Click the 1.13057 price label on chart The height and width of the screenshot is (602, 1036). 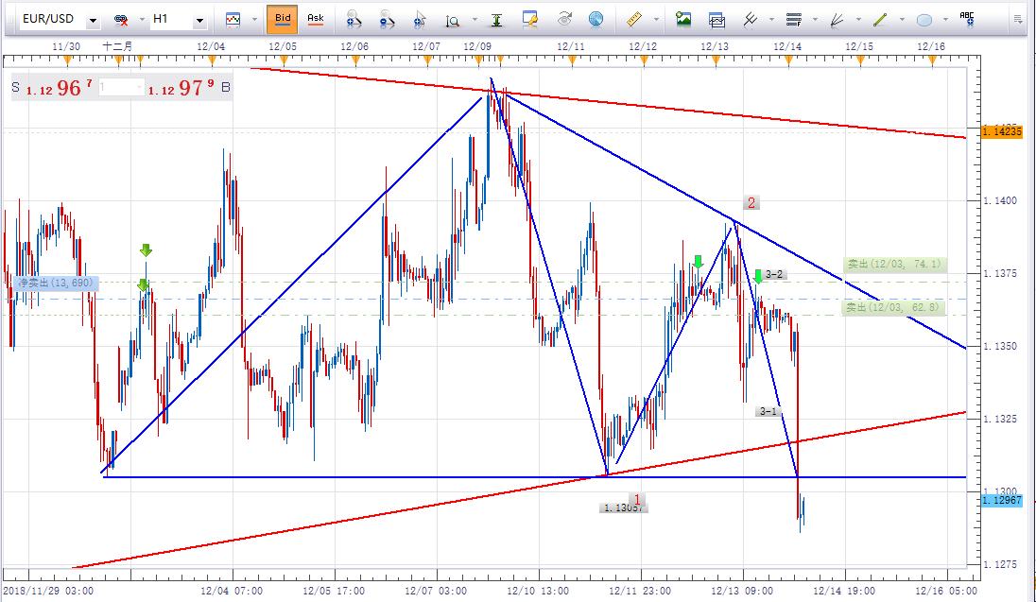pos(624,507)
